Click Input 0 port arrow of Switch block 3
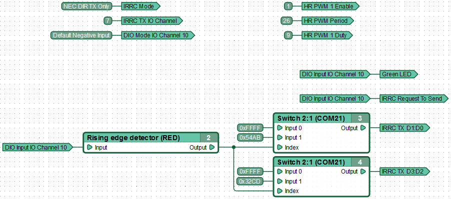This screenshot has height=199, width=451. pyautogui.click(x=279, y=128)
